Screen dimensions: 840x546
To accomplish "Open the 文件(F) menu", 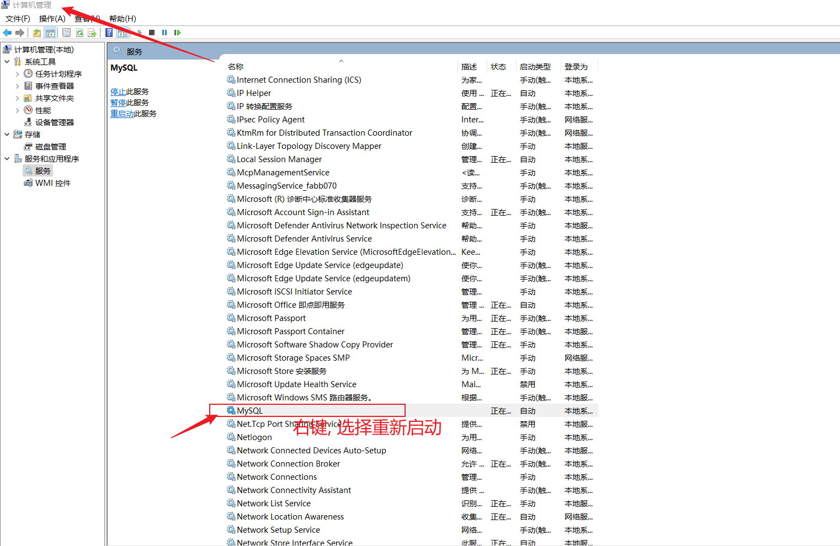I will tap(18, 19).
